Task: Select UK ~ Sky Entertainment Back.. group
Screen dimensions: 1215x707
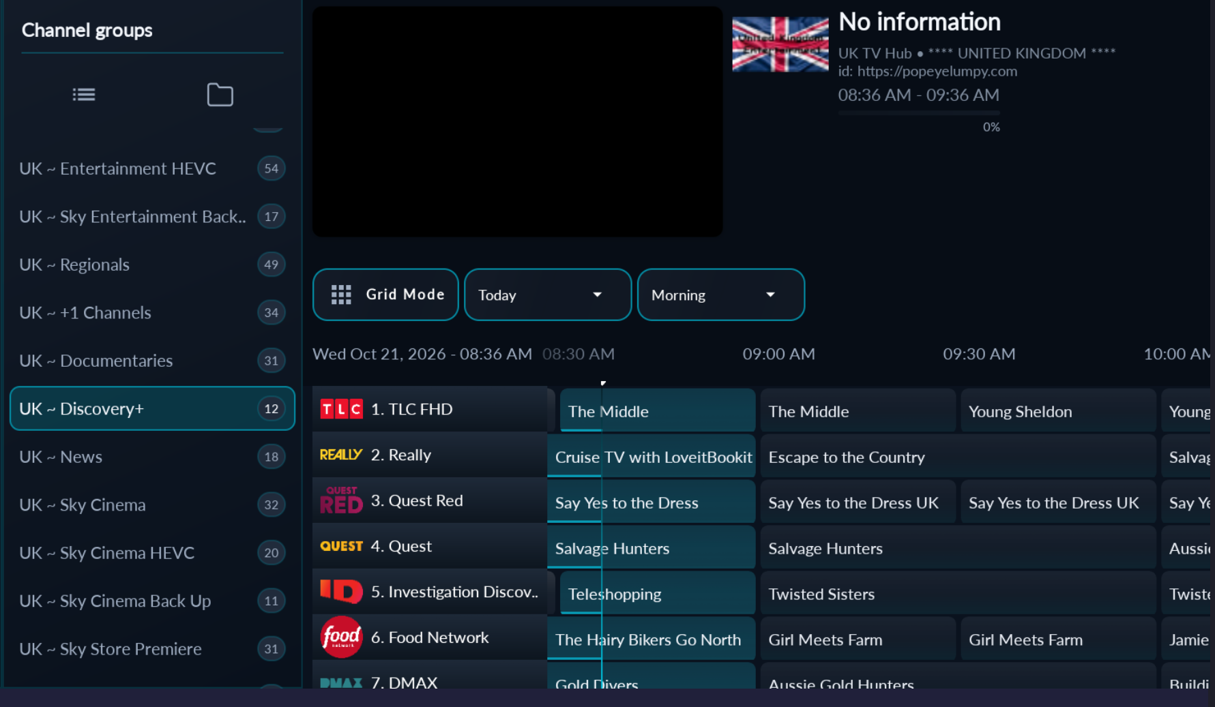Action: pyautogui.click(x=152, y=217)
